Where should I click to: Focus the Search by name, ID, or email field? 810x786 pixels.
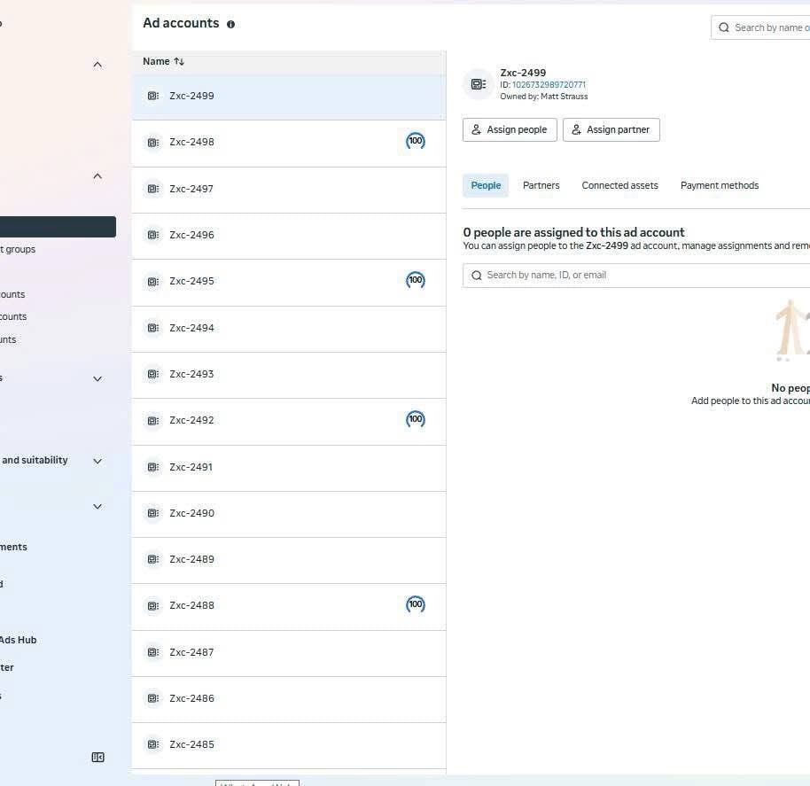[636, 276]
